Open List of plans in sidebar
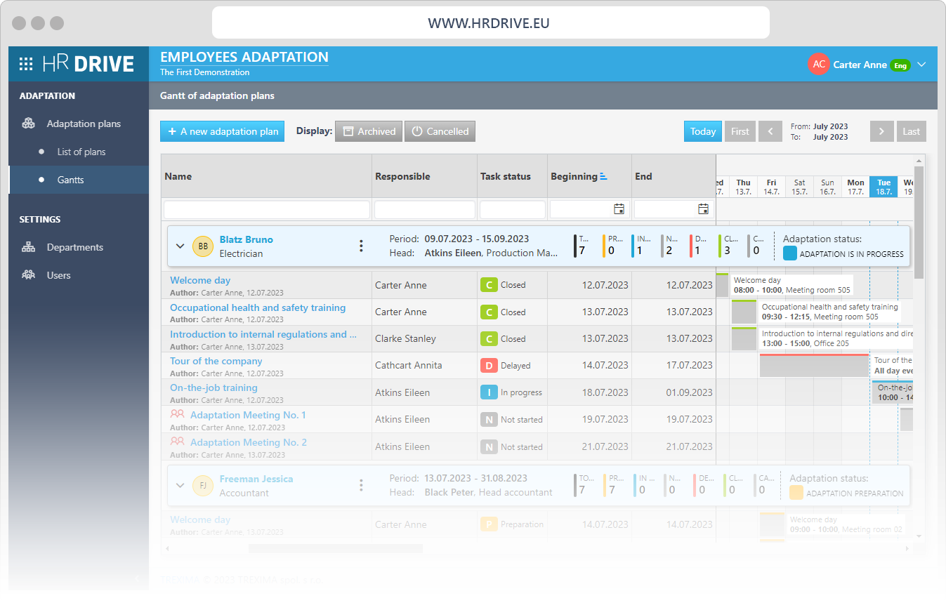946x603 pixels. [81, 152]
